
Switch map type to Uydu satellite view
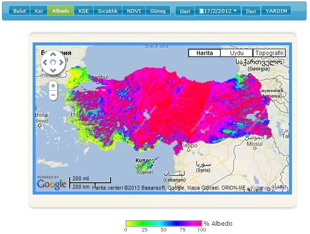(x=236, y=53)
